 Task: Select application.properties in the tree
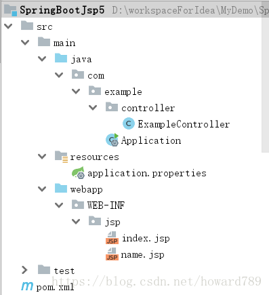pos(147,174)
